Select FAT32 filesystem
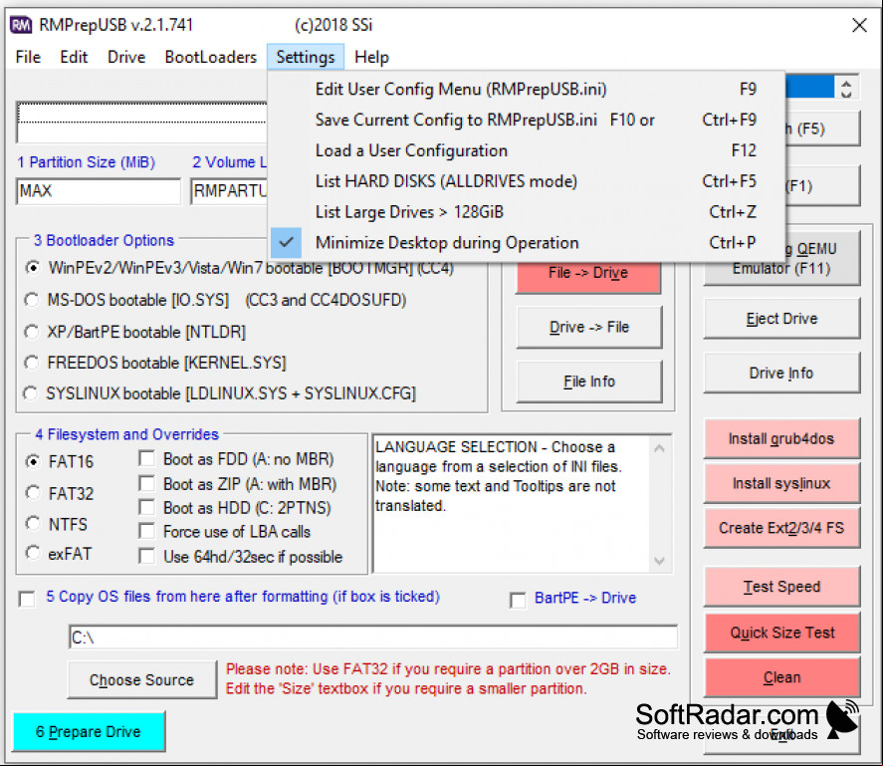883x766 pixels. [x=34, y=493]
